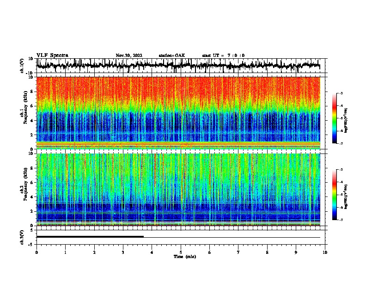
Task: Click the '2' tick on the time axis
Action: pyautogui.click(x=94, y=252)
